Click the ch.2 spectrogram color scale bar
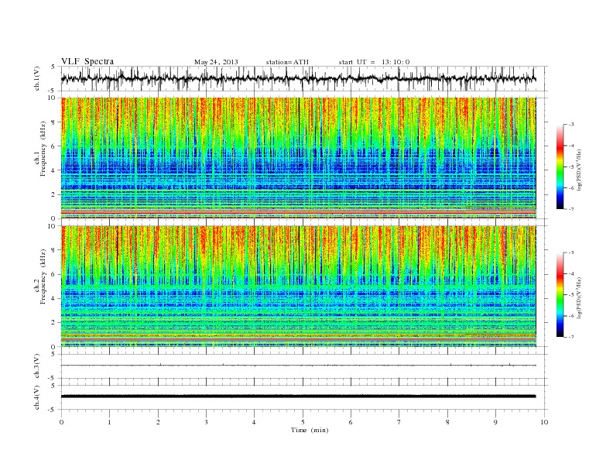This screenshot has width=613, height=474. pyautogui.click(x=560, y=294)
